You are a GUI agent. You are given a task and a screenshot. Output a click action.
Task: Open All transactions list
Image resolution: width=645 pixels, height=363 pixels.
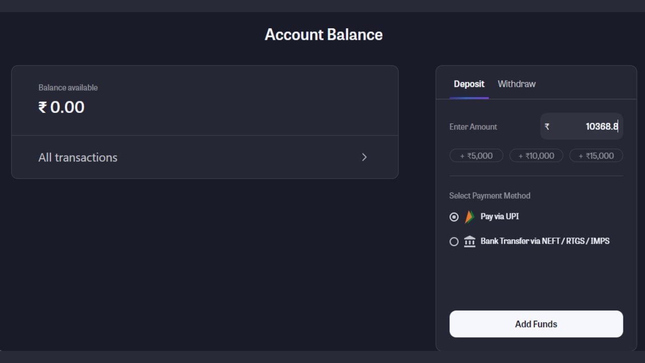point(205,157)
